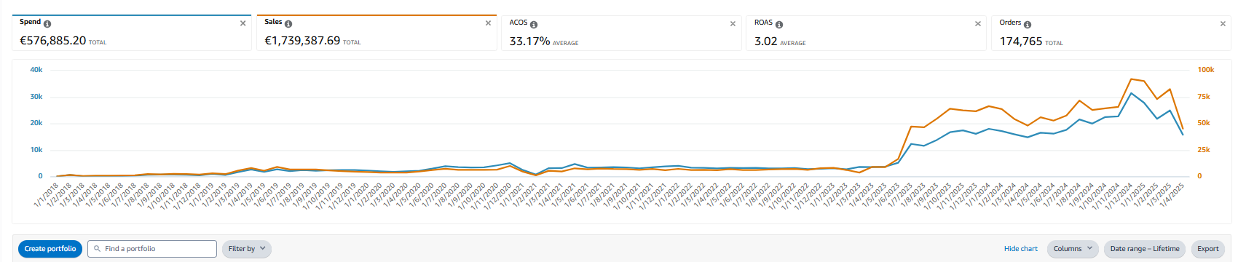Select the ACOS metric card
Screen dimensions: 1238x262
[622, 33]
